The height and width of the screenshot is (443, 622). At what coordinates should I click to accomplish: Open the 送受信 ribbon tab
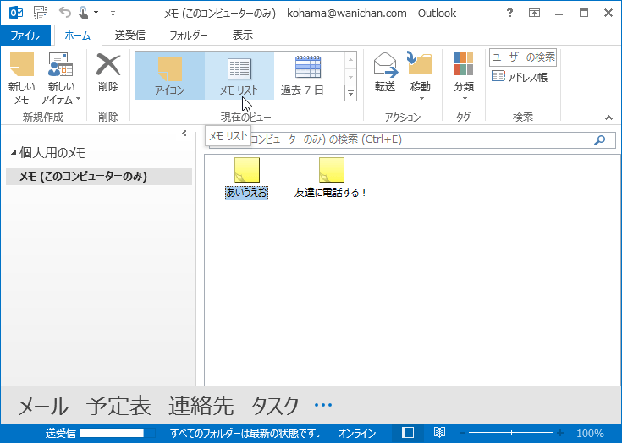click(x=130, y=36)
